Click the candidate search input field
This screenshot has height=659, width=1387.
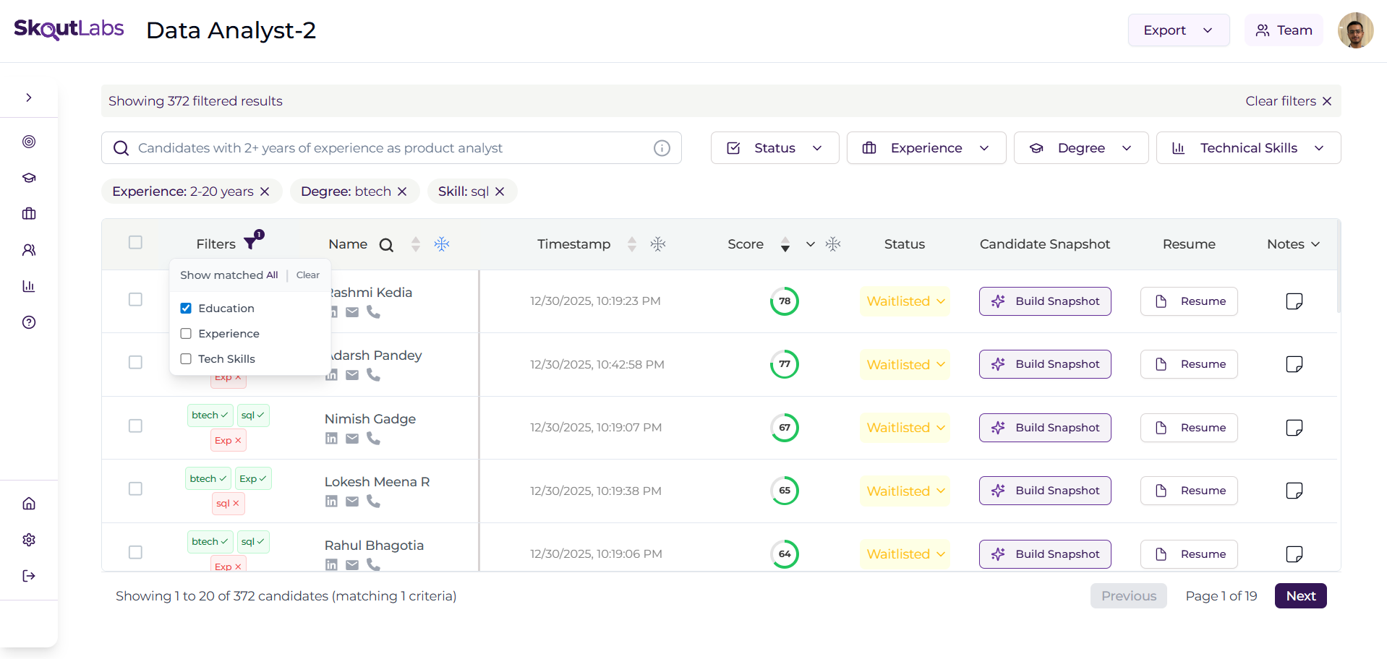coord(391,148)
